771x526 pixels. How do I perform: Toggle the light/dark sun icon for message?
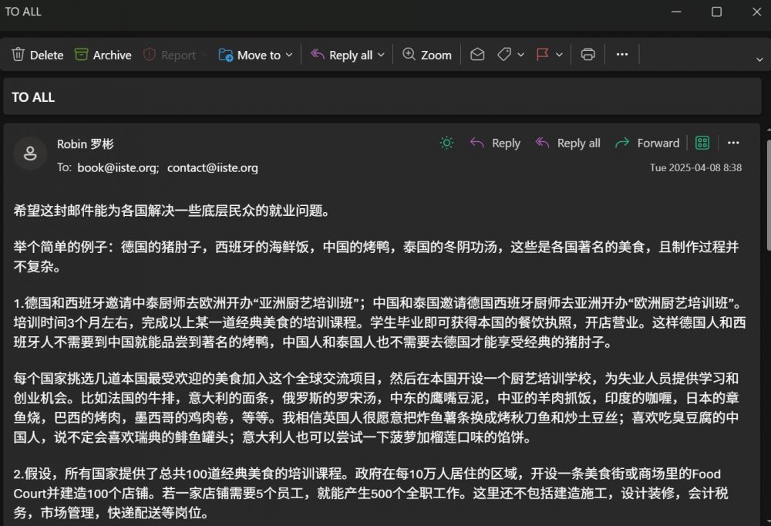coord(446,143)
